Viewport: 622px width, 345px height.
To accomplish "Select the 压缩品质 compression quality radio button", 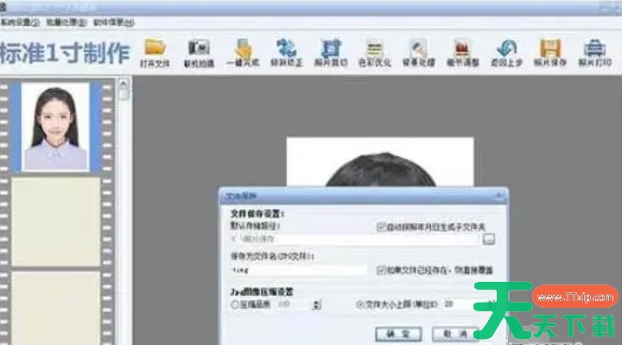I will pos(234,304).
